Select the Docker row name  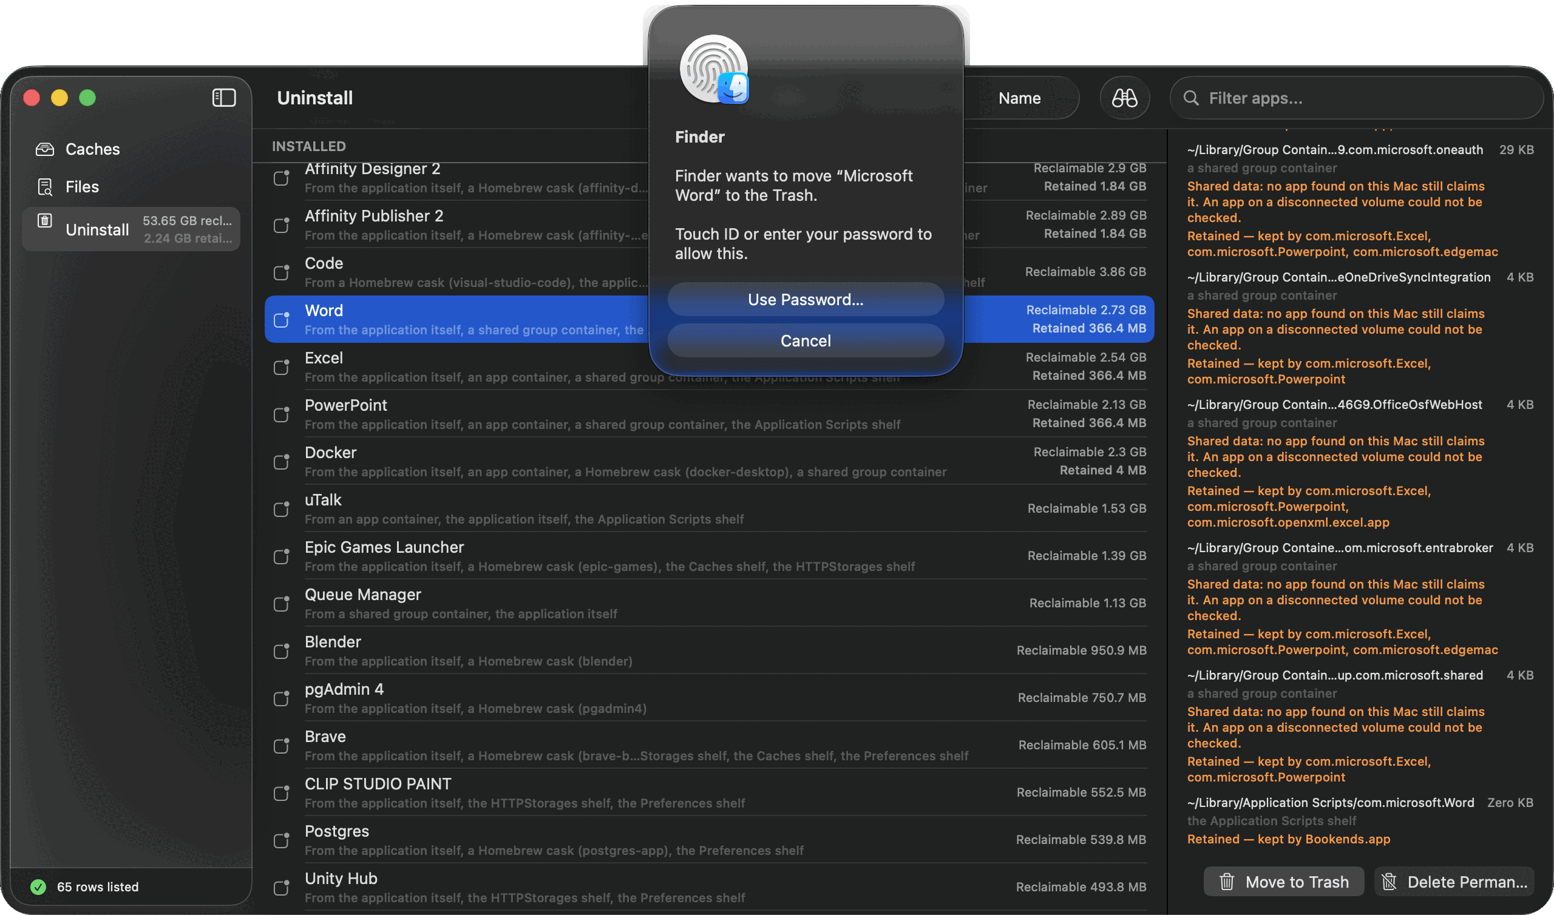pos(331,453)
